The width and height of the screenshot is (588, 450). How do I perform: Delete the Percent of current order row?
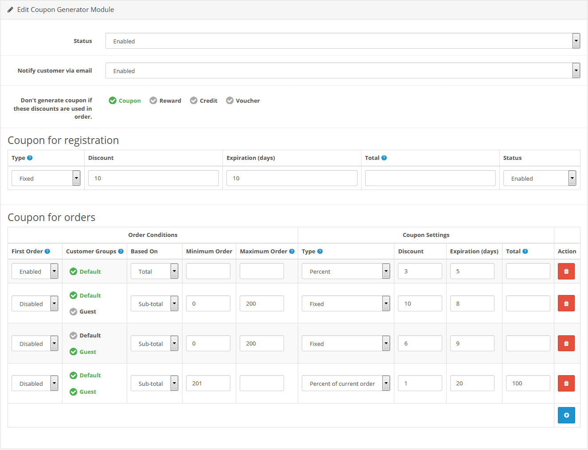pos(566,383)
